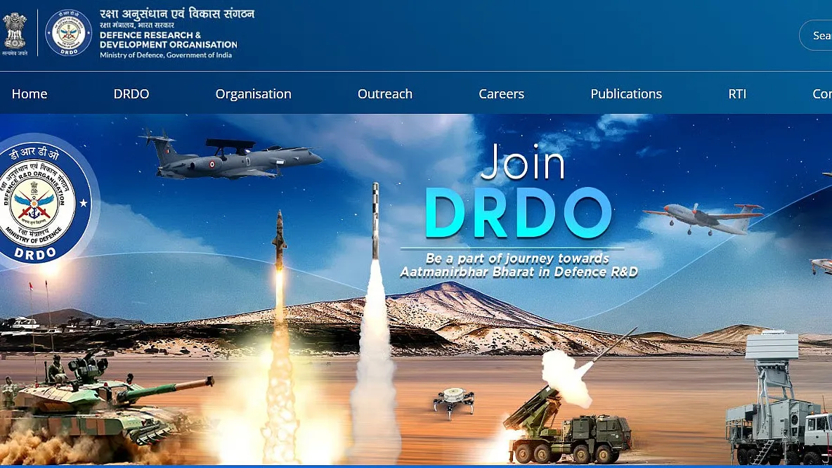Screen dimensions: 832x468
Task: Switch to the Careers menu item
Action: click(501, 93)
